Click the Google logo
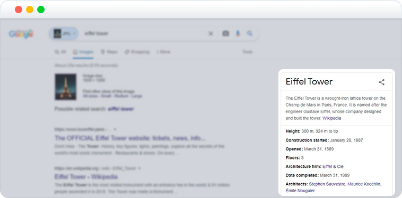Image resolution: width=402 pixels, height=198 pixels. tap(21, 34)
